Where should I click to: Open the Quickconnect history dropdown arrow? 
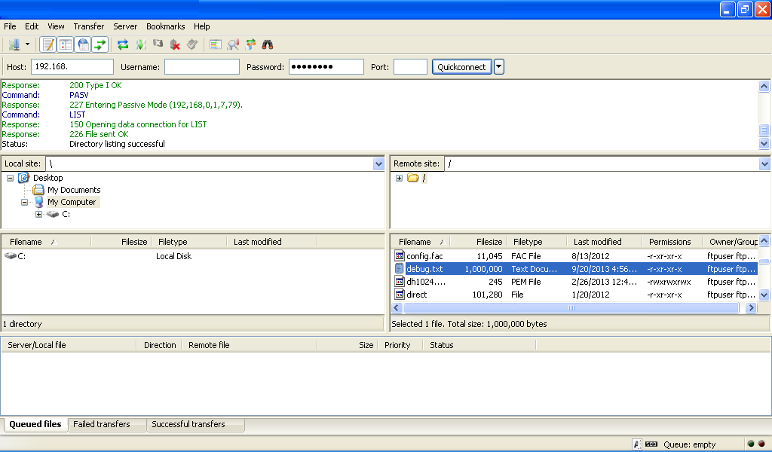tap(499, 67)
